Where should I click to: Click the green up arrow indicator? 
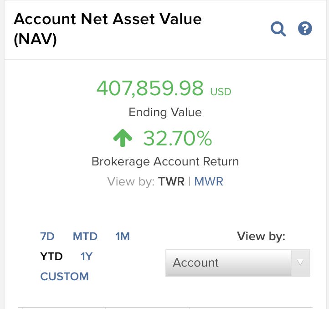pyautogui.click(x=123, y=138)
